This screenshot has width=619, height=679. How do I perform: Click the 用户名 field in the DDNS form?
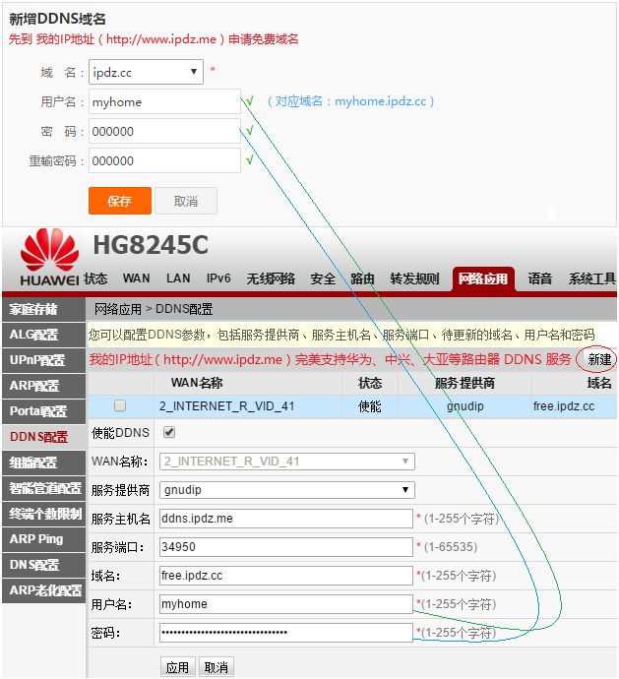point(286,604)
